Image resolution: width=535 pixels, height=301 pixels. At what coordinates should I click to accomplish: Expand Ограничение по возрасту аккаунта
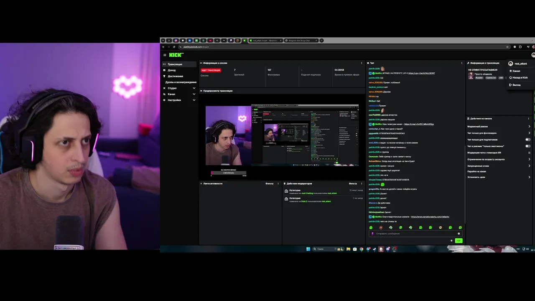(x=499, y=159)
